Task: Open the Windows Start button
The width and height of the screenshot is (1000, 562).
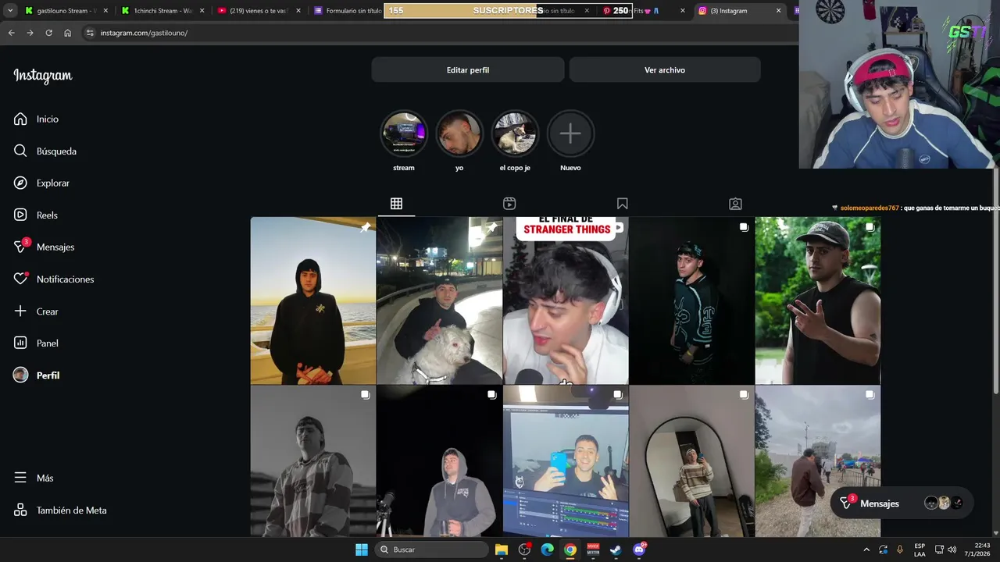Action: 362,550
